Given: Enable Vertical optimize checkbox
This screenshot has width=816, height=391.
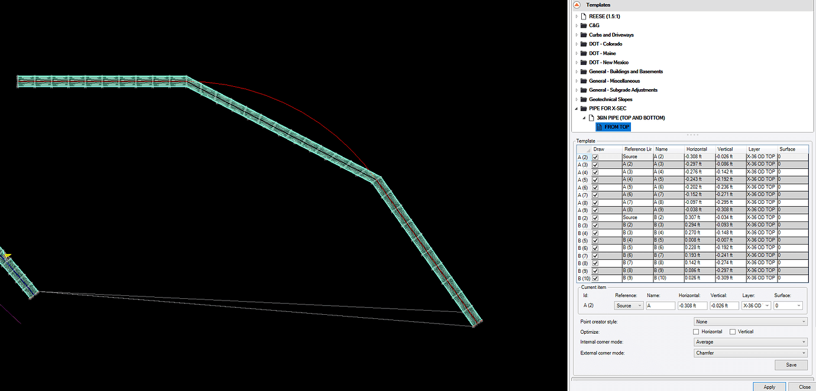Looking at the screenshot, I should pyautogui.click(x=733, y=332).
